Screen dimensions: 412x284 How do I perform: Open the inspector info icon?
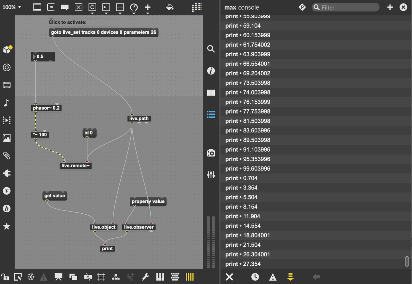[x=211, y=71]
